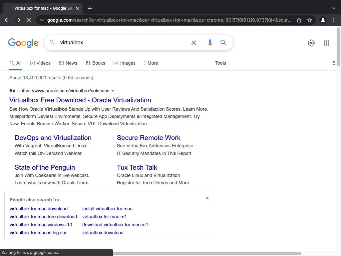
Task: Go back using the browser back arrow
Action: [x=7, y=20]
